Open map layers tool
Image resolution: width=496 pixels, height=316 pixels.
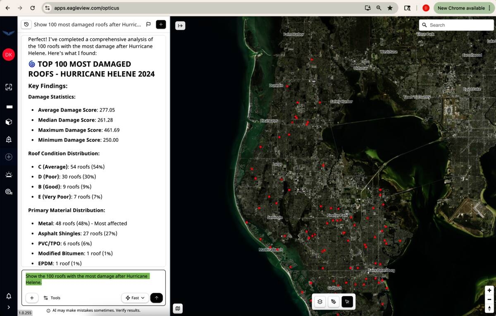pyautogui.click(x=320, y=302)
